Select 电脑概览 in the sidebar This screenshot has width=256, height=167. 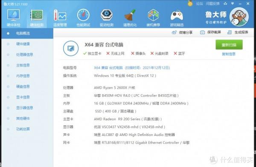coord(27,33)
